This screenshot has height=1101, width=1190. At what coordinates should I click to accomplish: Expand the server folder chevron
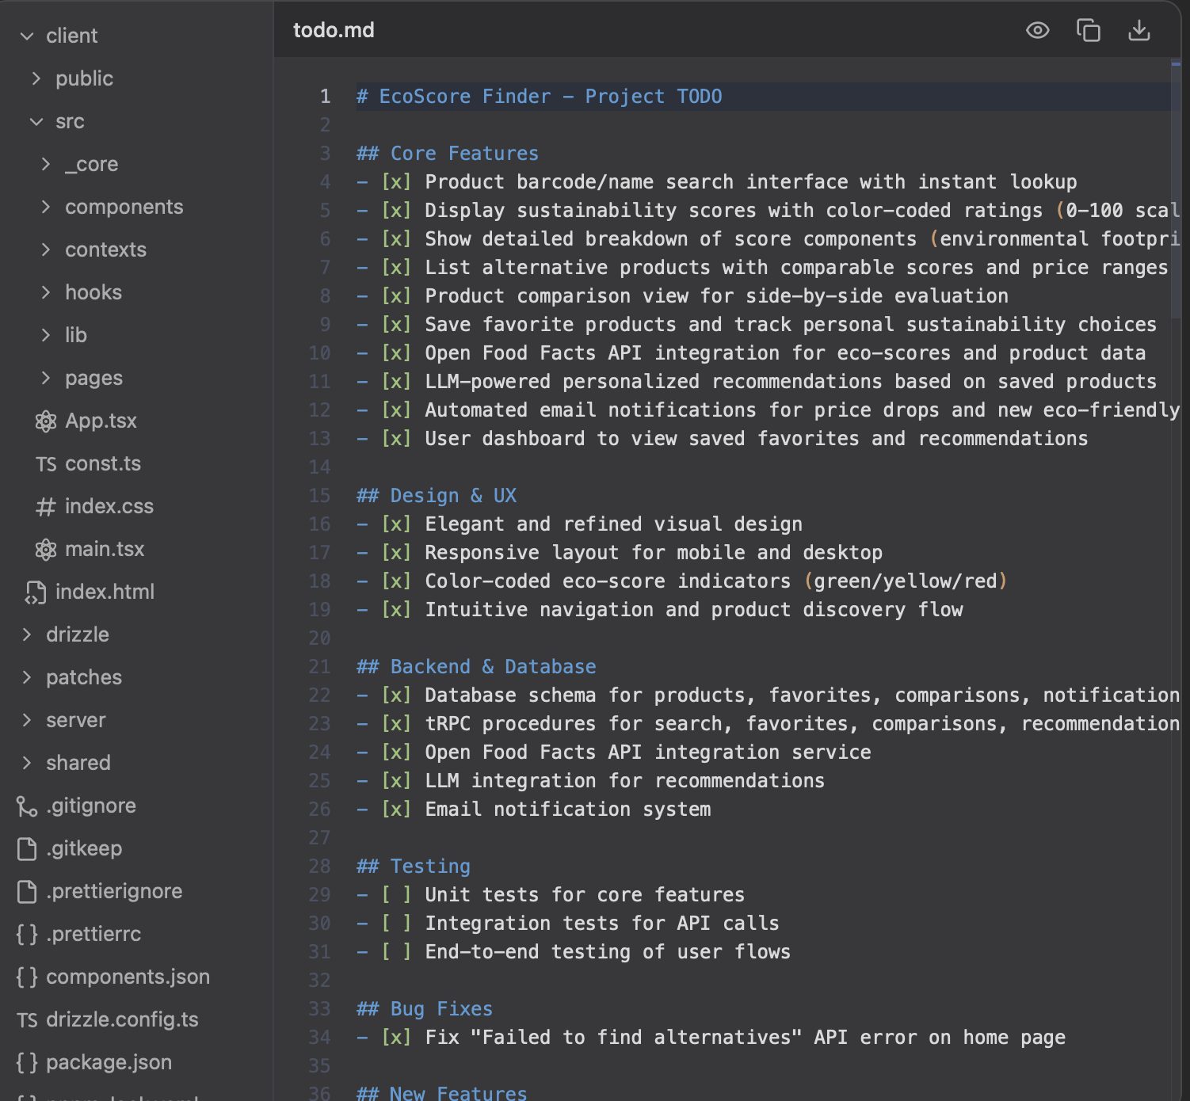(x=27, y=721)
